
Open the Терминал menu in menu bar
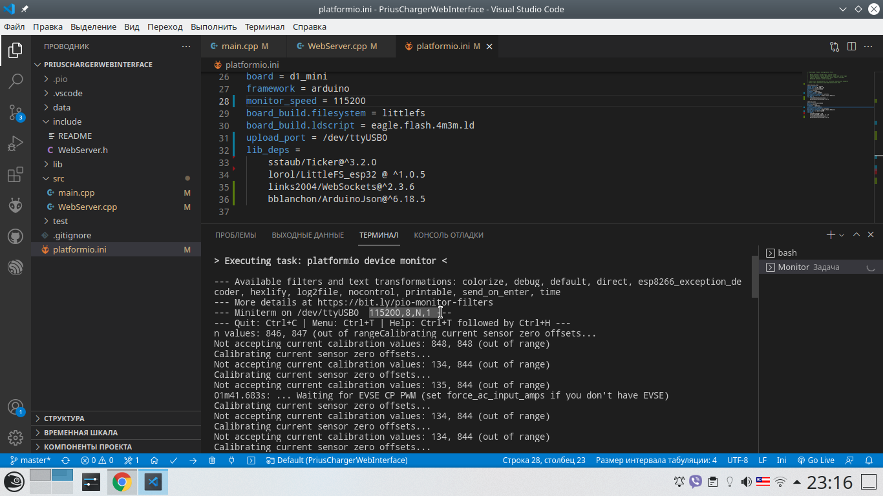click(264, 26)
